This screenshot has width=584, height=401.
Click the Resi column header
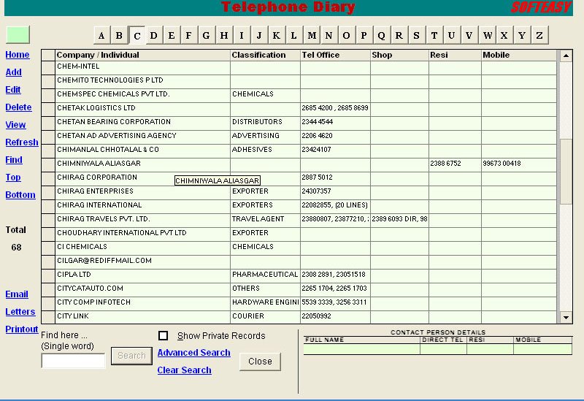455,55
